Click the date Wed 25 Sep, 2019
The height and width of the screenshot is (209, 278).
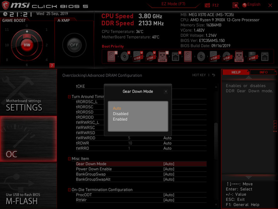[52, 14]
